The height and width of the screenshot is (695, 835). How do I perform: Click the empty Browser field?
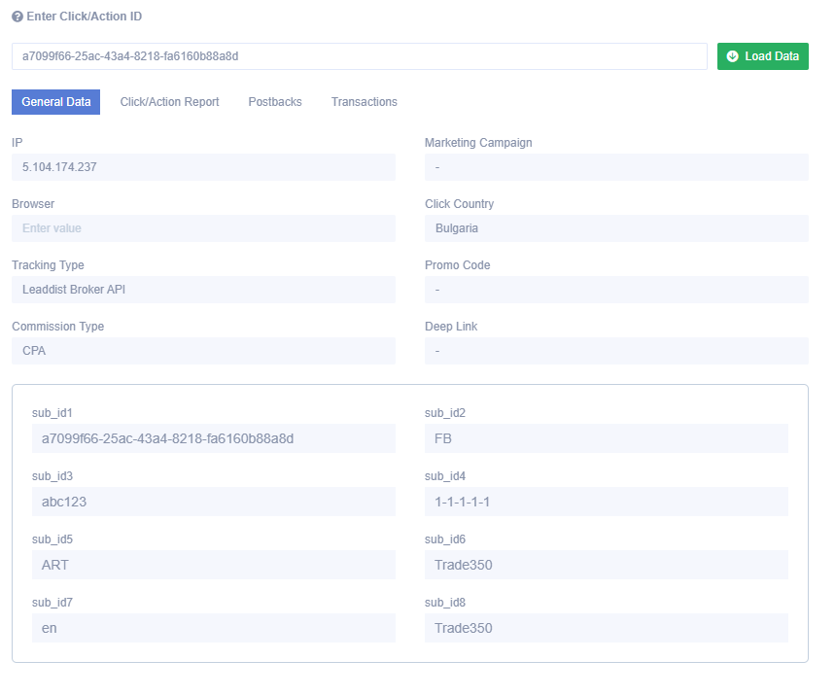click(x=203, y=228)
